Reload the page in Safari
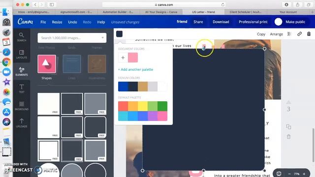 [x=222, y=4]
